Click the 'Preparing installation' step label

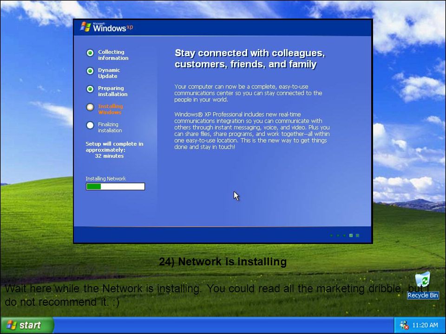click(112, 91)
